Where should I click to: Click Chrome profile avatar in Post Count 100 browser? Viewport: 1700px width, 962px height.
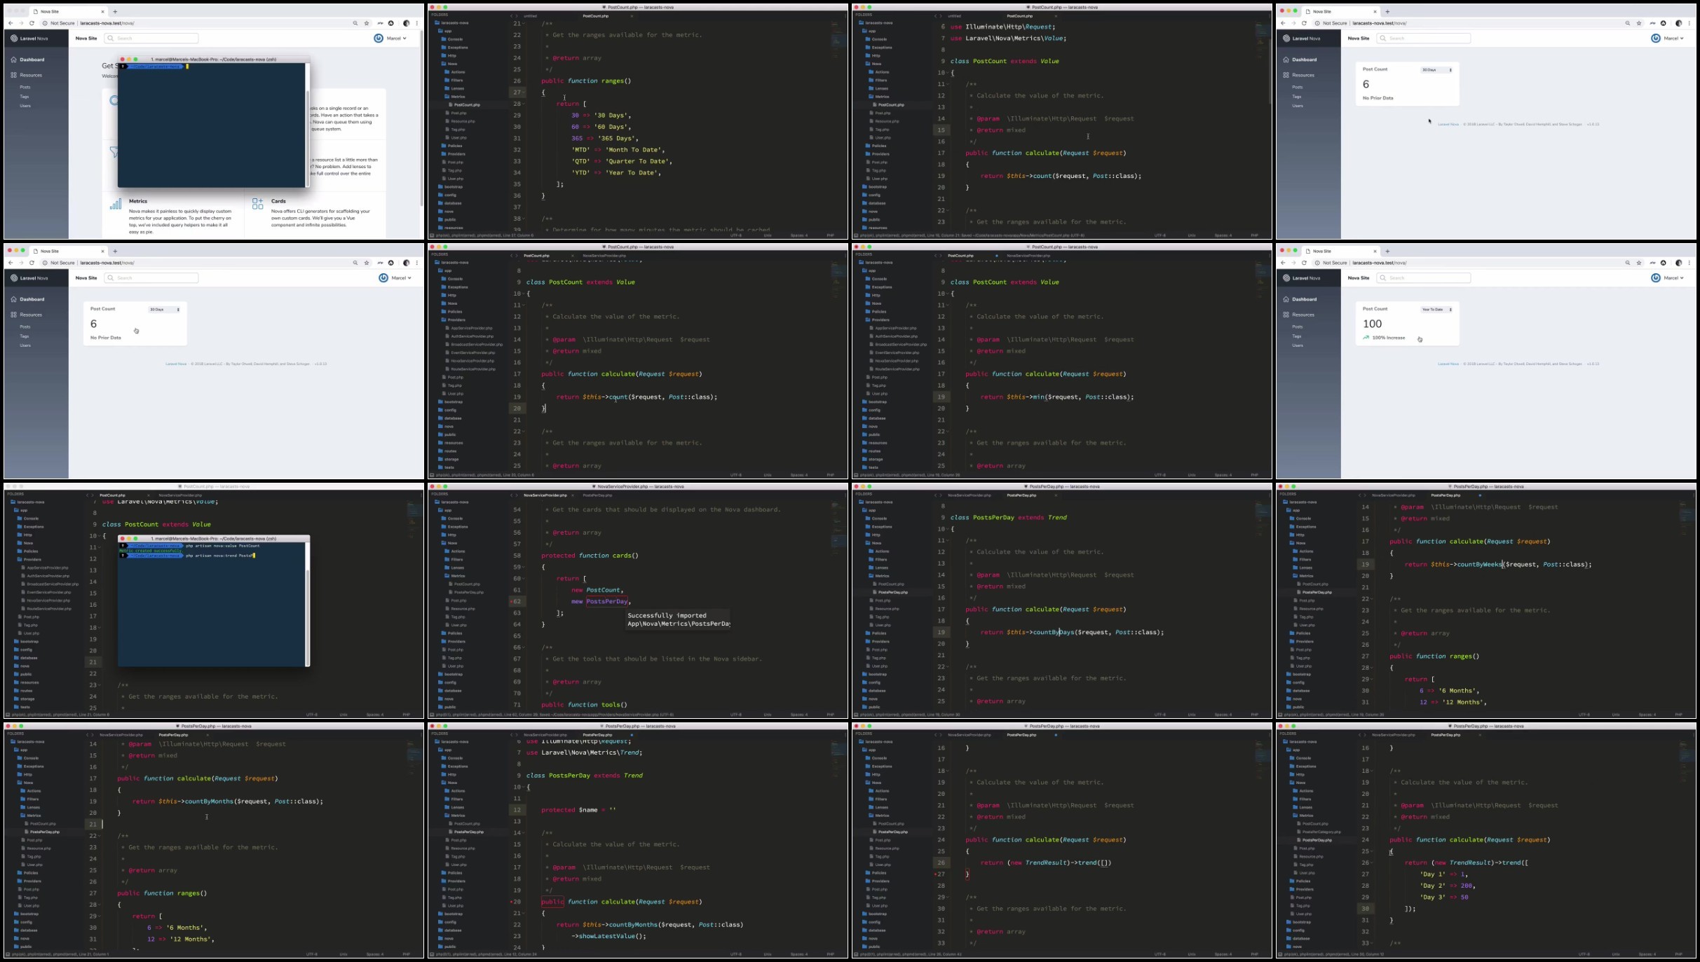[1678, 263]
